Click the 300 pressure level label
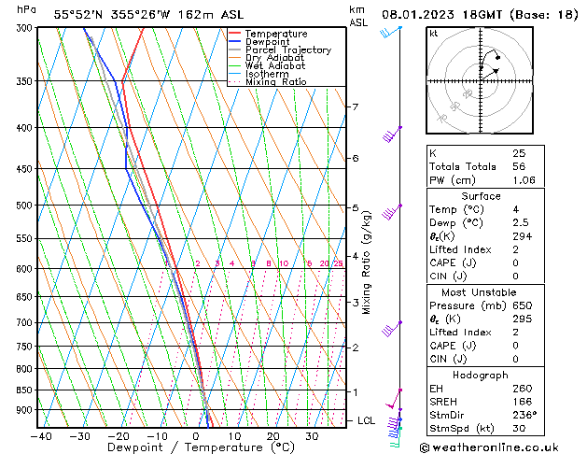The height and width of the screenshot is (454, 587). [26, 28]
